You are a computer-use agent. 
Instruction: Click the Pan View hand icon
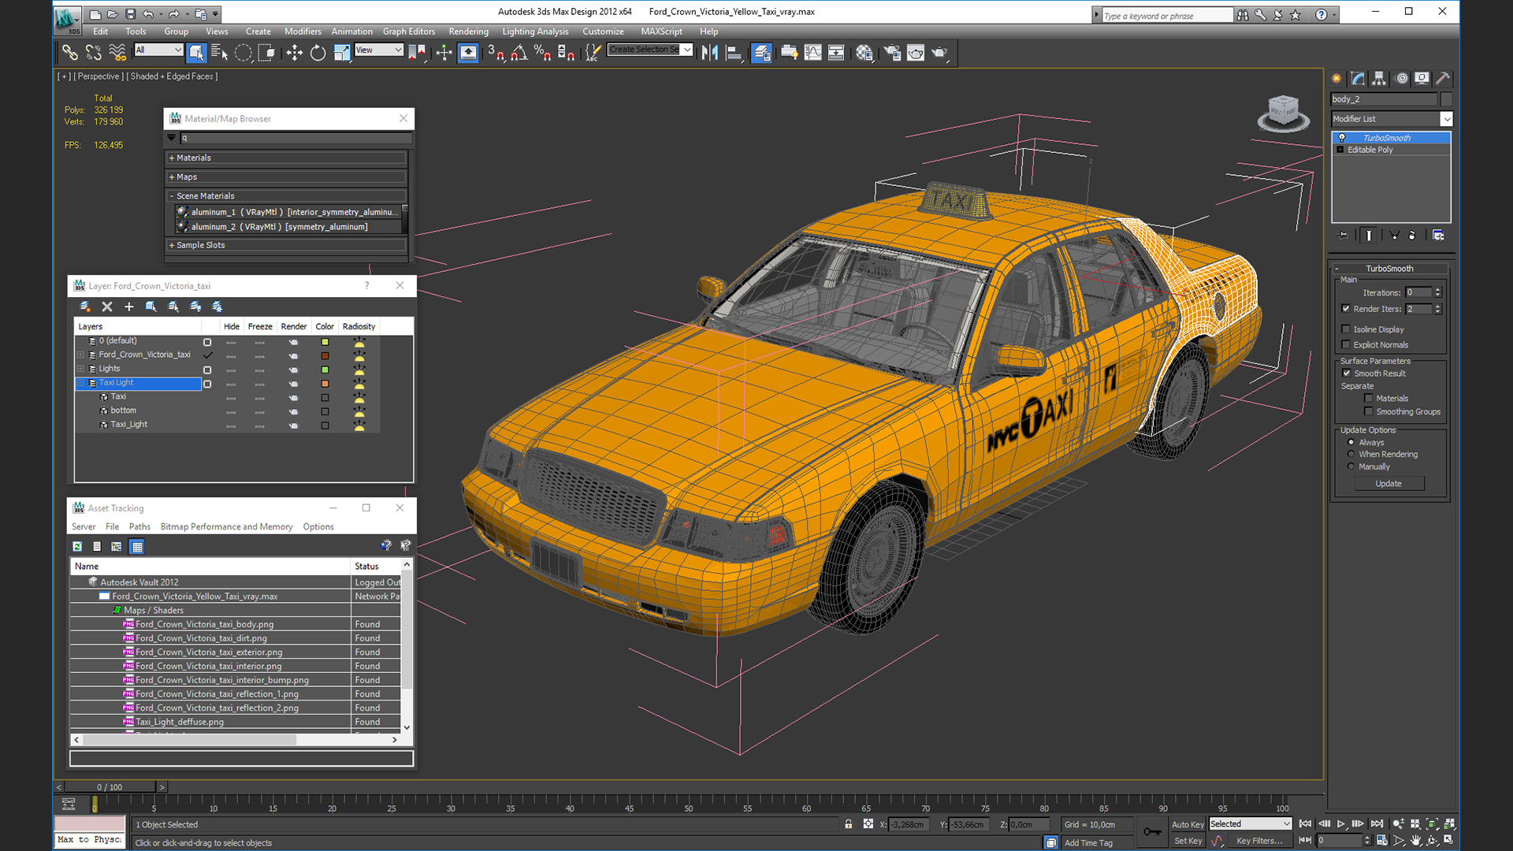pyautogui.click(x=1416, y=841)
